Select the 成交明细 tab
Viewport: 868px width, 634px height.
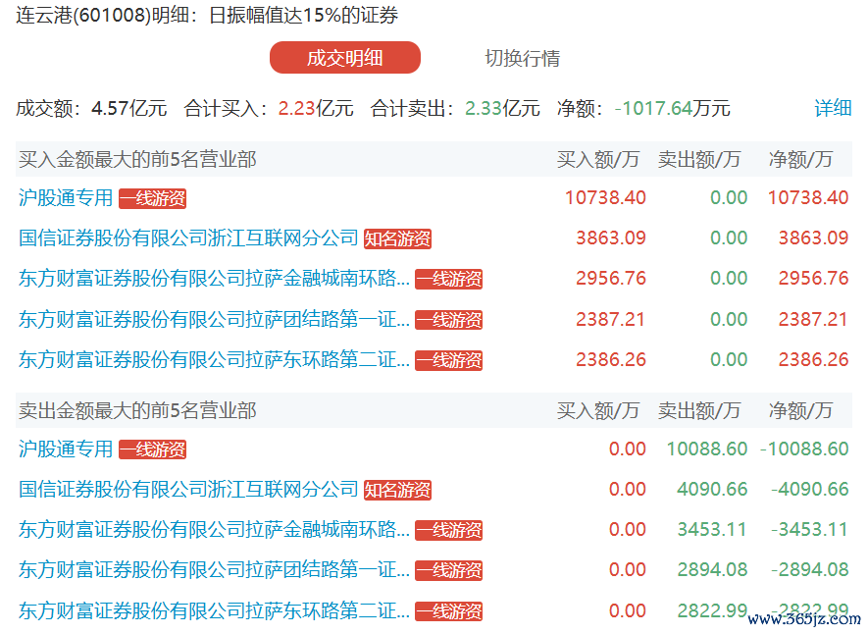[x=345, y=58]
